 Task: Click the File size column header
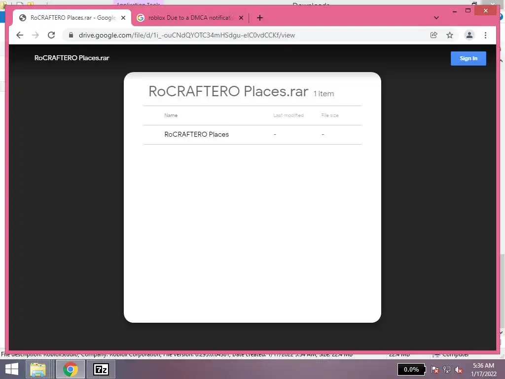[330, 115]
